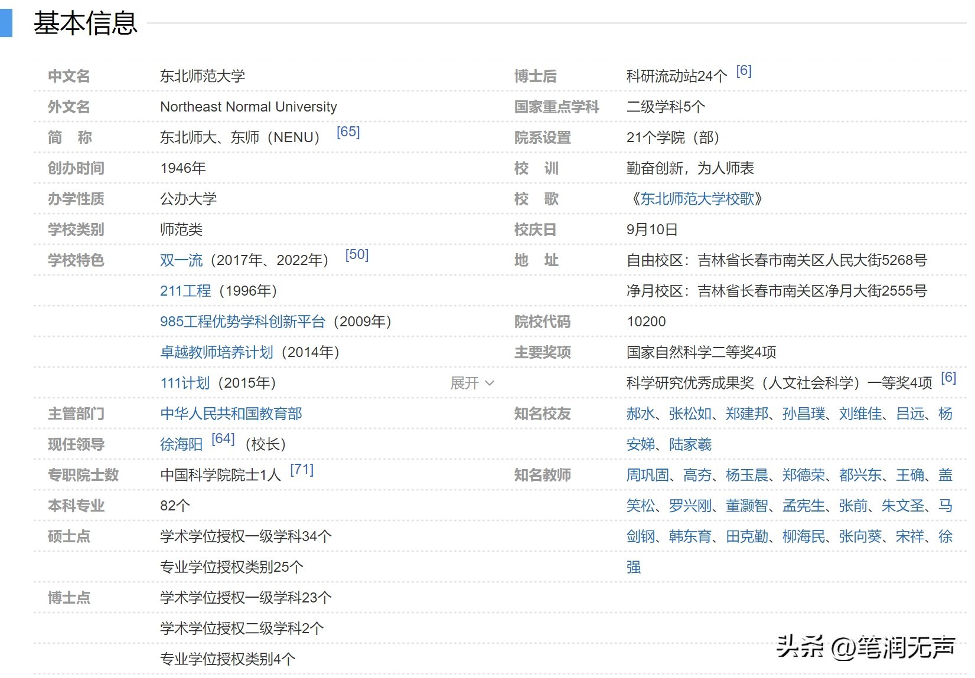Select the 本科专业 value 82个
This screenshot has height=678, width=975.
(175, 506)
